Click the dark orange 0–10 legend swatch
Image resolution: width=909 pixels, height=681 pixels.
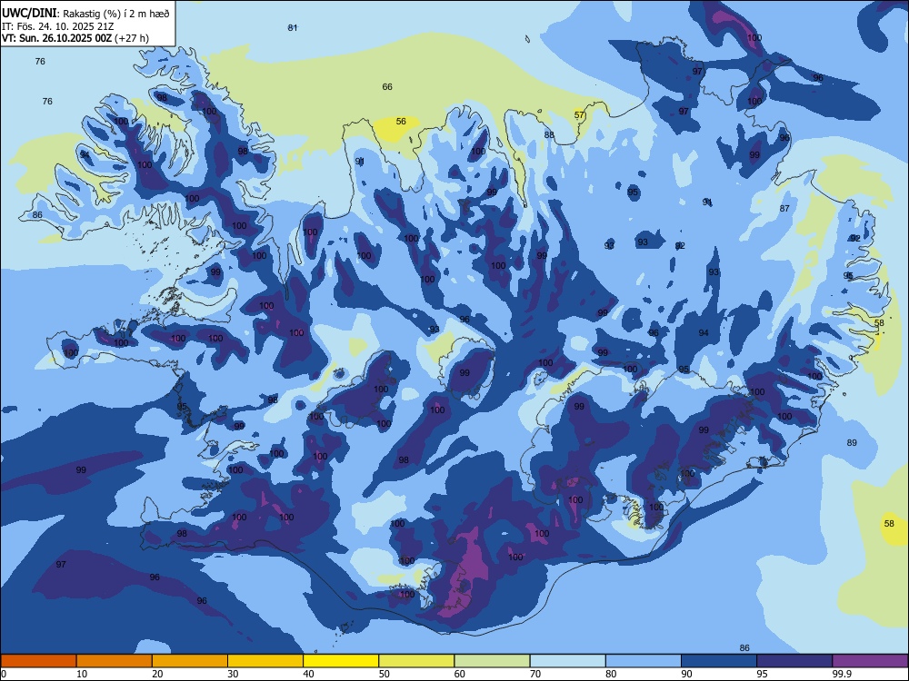click(38, 661)
